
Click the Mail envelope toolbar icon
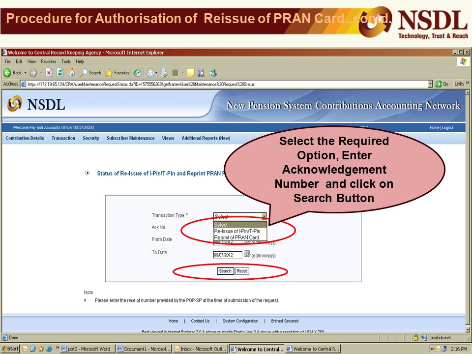(150, 73)
